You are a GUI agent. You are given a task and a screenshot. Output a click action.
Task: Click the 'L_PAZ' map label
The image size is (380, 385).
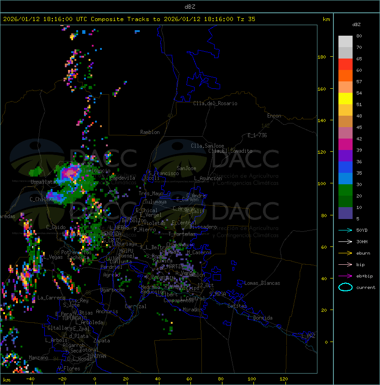(x=308, y=336)
